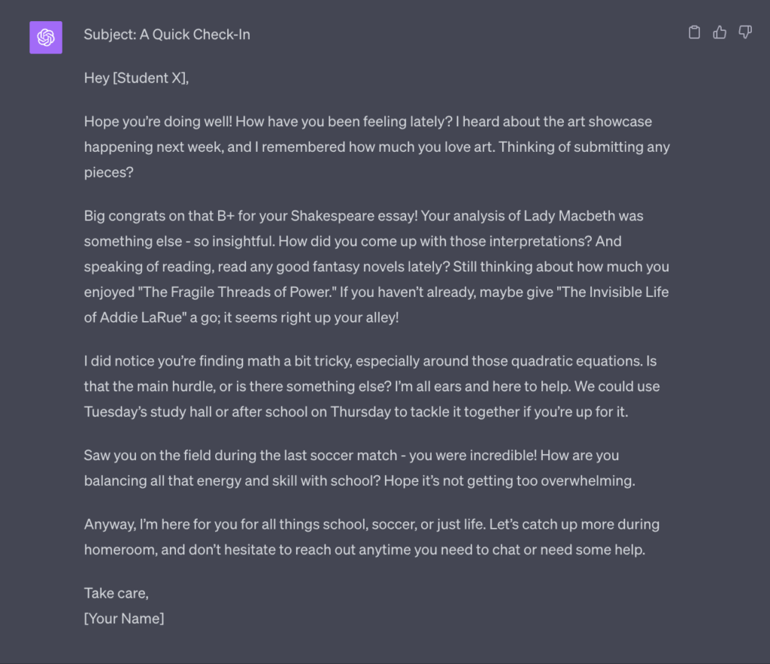Click the '[Your Name]' placeholder signature
The image size is (770, 664).
click(124, 618)
